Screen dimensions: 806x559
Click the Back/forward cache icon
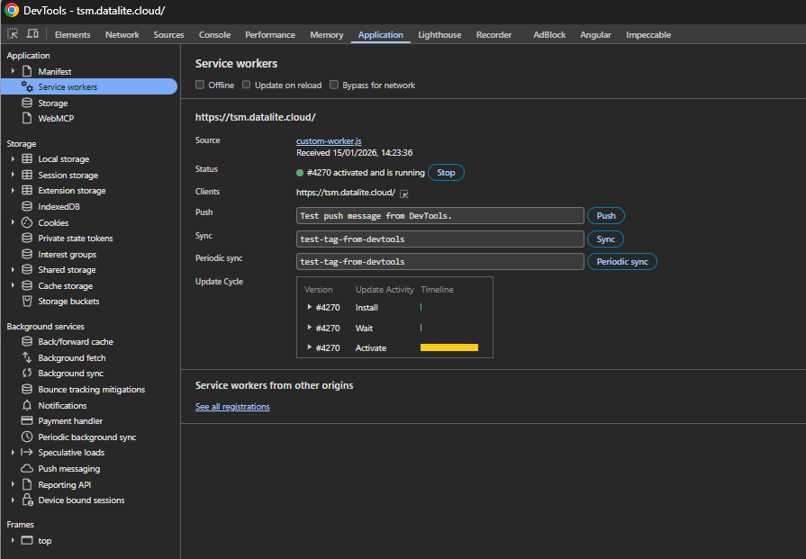(27, 342)
